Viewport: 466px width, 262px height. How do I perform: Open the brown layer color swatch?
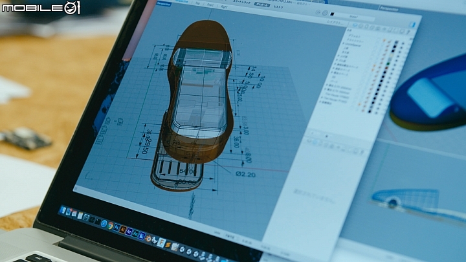click(x=386, y=68)
